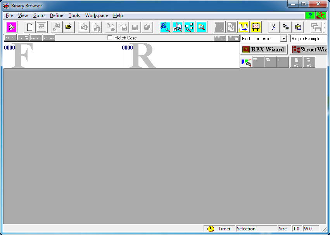Viewport: 330px width, 235px height.
Task: Cut selection with the scissors icon
Action: [x=274, y=27]
